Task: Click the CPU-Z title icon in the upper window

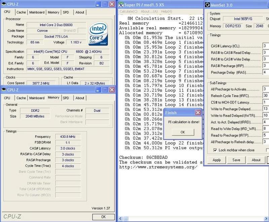Action: point(4,4)
